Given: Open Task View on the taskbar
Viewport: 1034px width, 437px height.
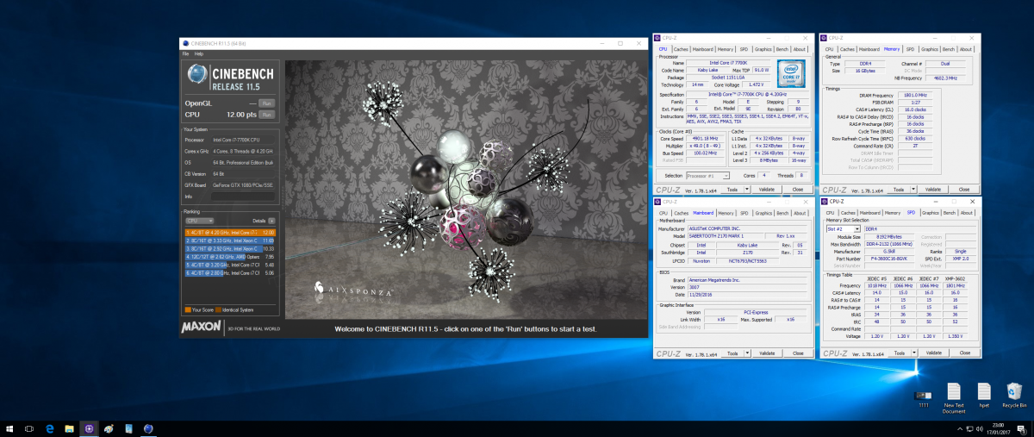Looking at the screenshot, I should [x=29, y=428].
